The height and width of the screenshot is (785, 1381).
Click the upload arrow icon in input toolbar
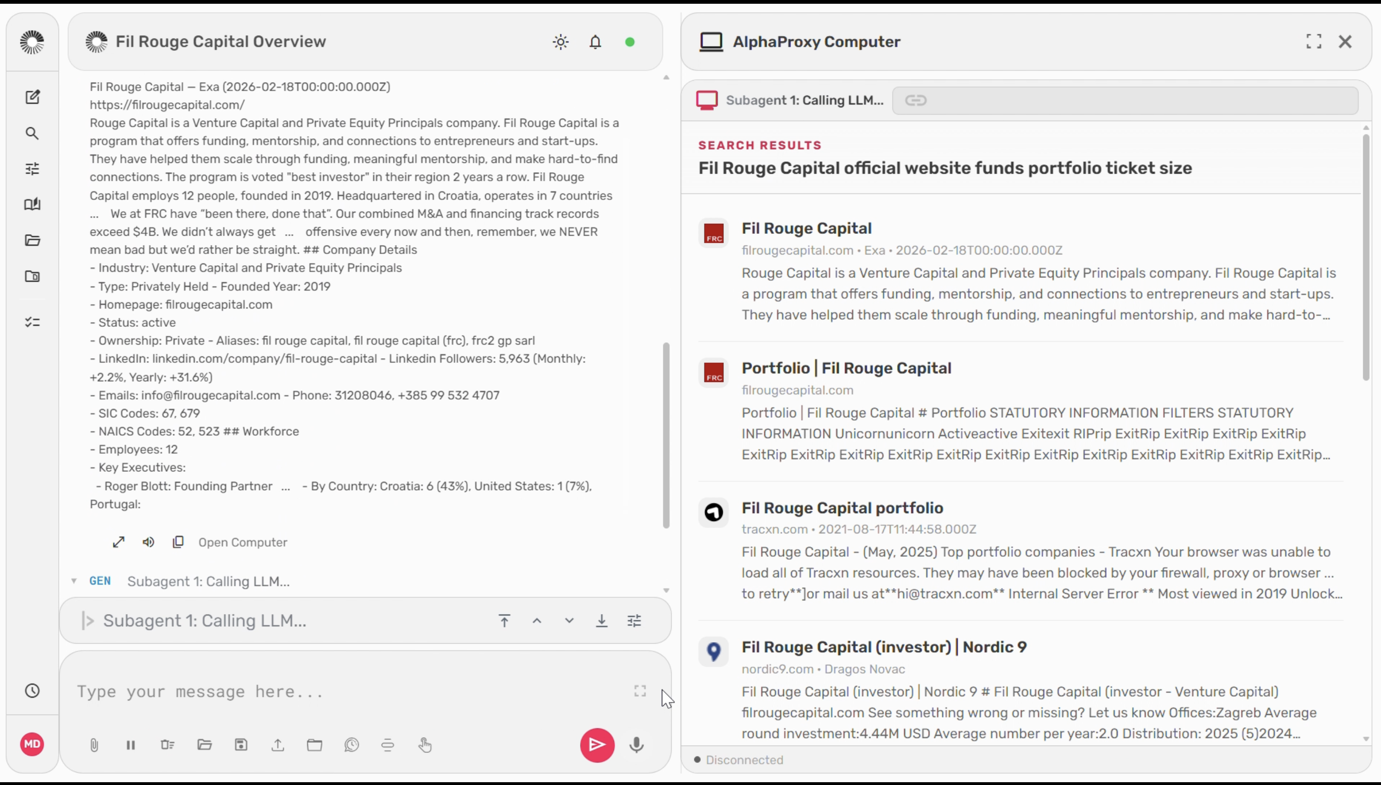[x=278, y=745]
